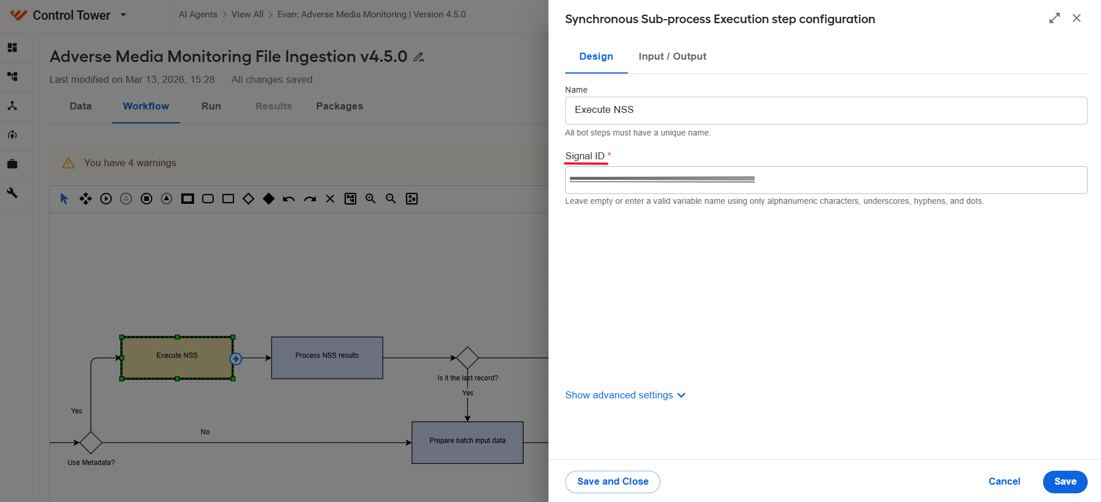Screen dimensions: 1101x502
Task: Click the Signal ID input field
Action: 826,180
